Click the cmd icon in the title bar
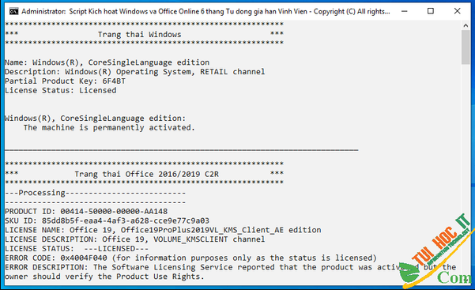Viewport: 475px width, 290px height. click(13, 12)
